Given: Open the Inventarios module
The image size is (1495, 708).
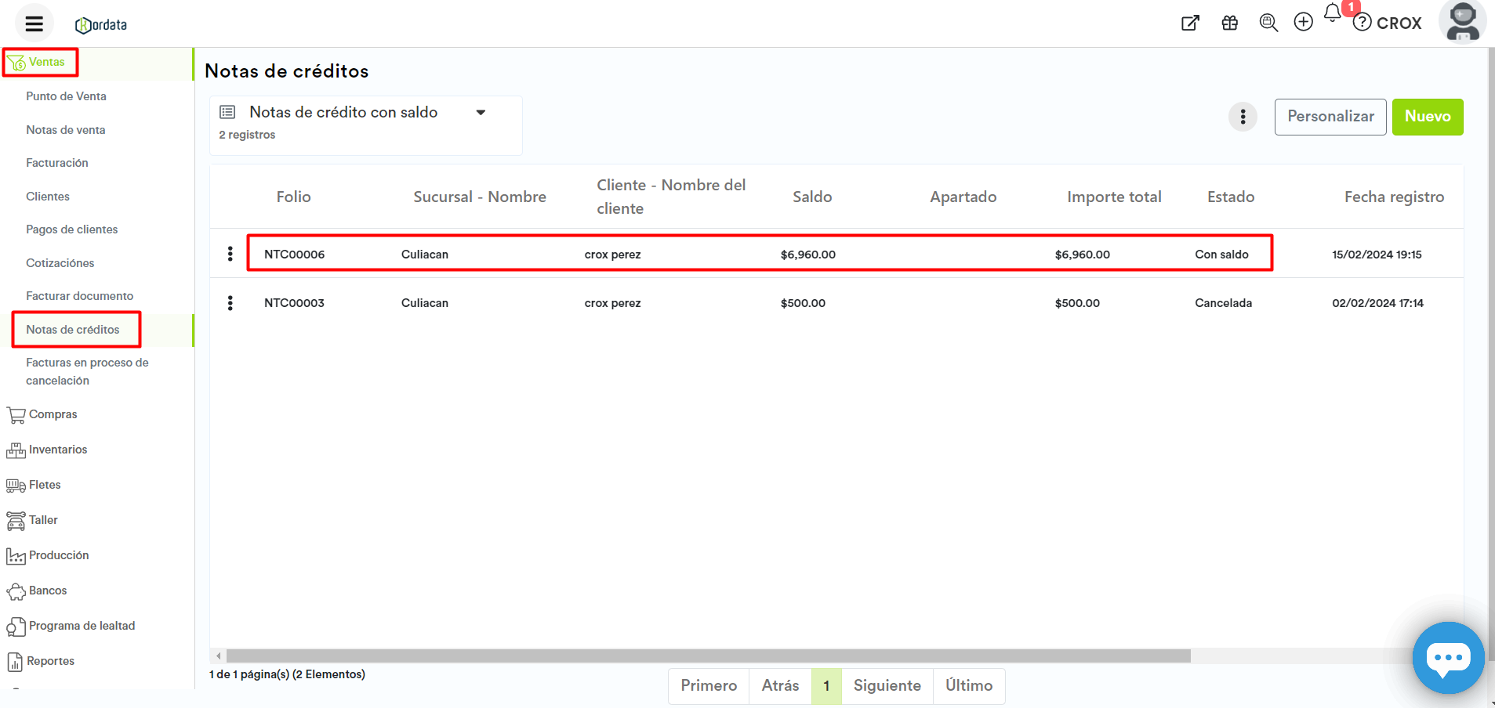Looking at the screenshot, I should 57,450.
